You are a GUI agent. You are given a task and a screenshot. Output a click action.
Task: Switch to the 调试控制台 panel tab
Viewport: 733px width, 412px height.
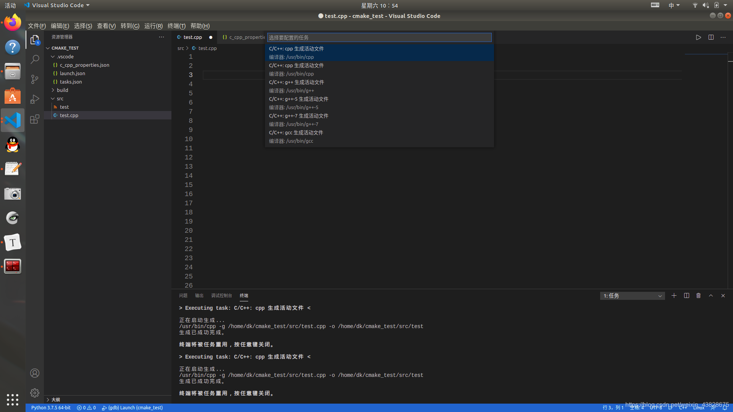click(x=221, y=296)
